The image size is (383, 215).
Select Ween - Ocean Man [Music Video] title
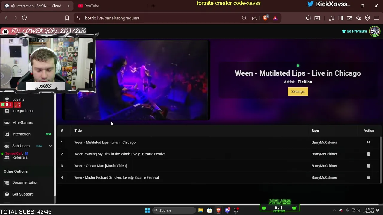click(100, 166)
